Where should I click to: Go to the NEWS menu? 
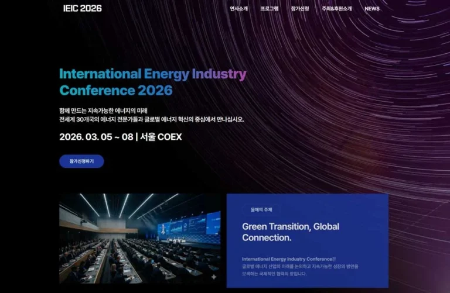[x=372, y=9]
